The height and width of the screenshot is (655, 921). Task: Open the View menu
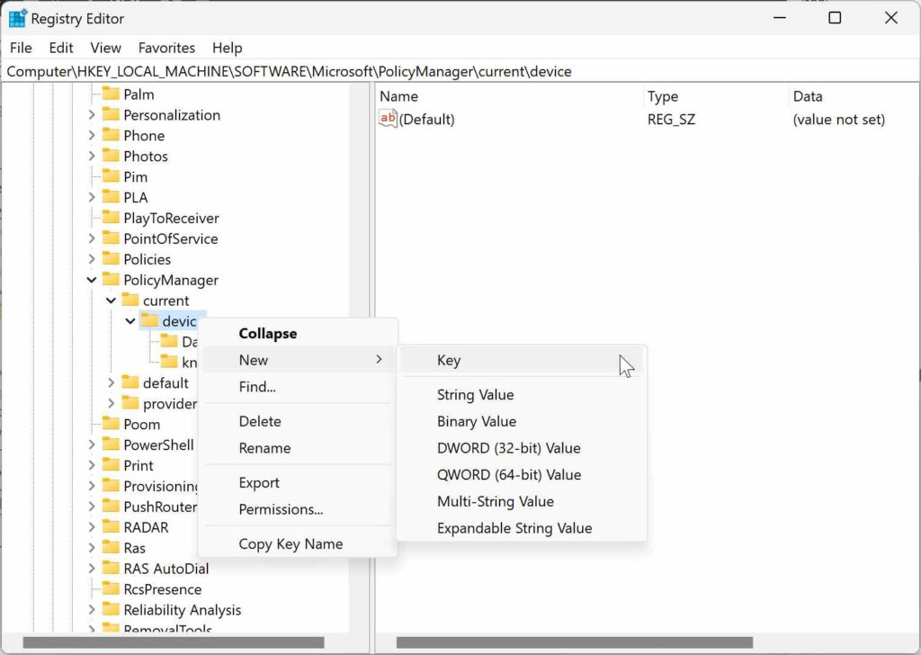point(106,48)
